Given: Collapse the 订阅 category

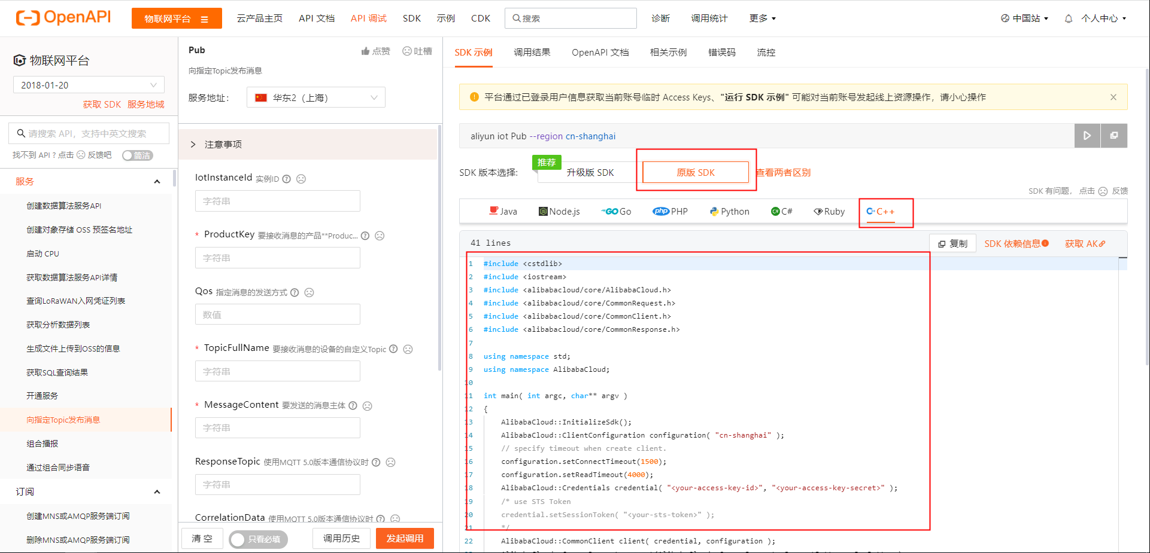Looking at the screenshot, I should click(x=157, y=492).
